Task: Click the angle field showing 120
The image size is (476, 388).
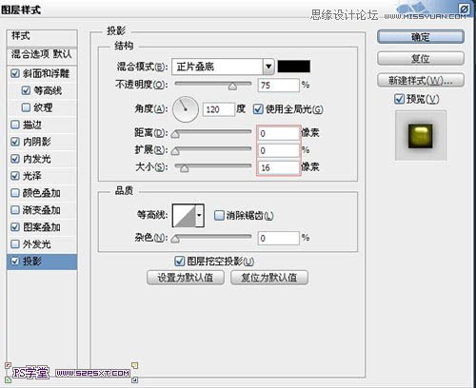Action: tap(219, 109)
